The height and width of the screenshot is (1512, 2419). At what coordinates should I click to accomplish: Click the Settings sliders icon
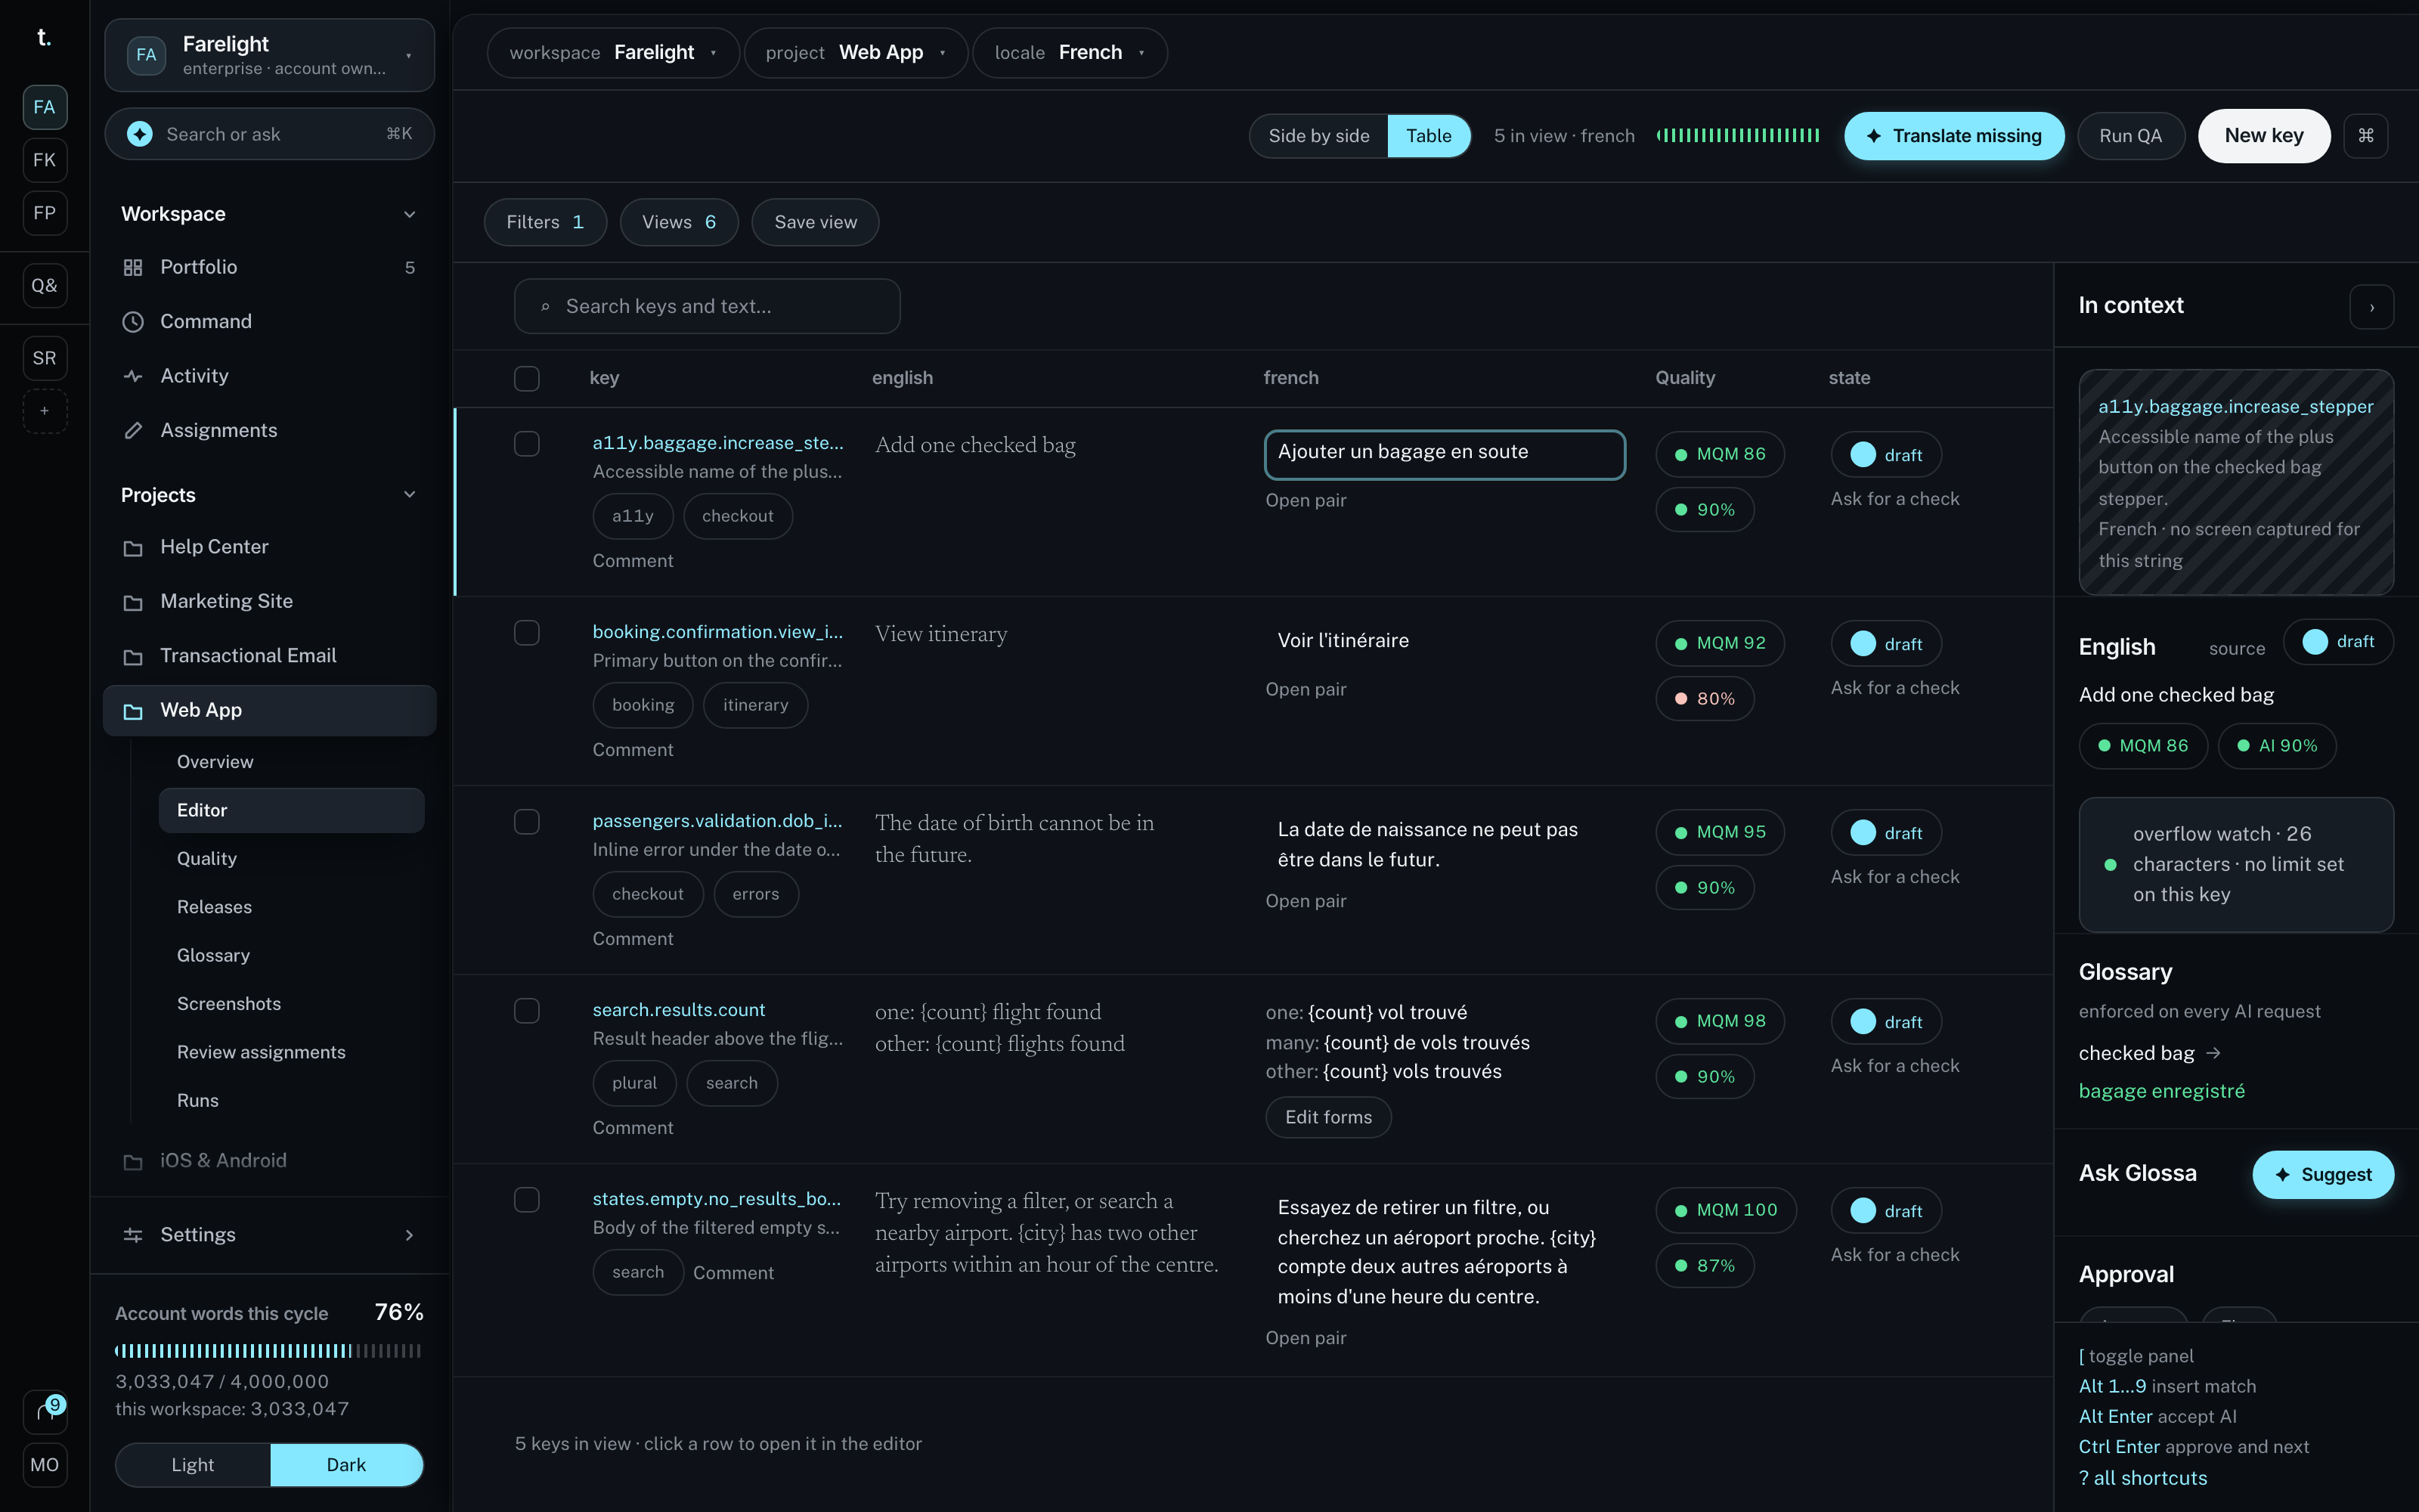point(133,1235)
